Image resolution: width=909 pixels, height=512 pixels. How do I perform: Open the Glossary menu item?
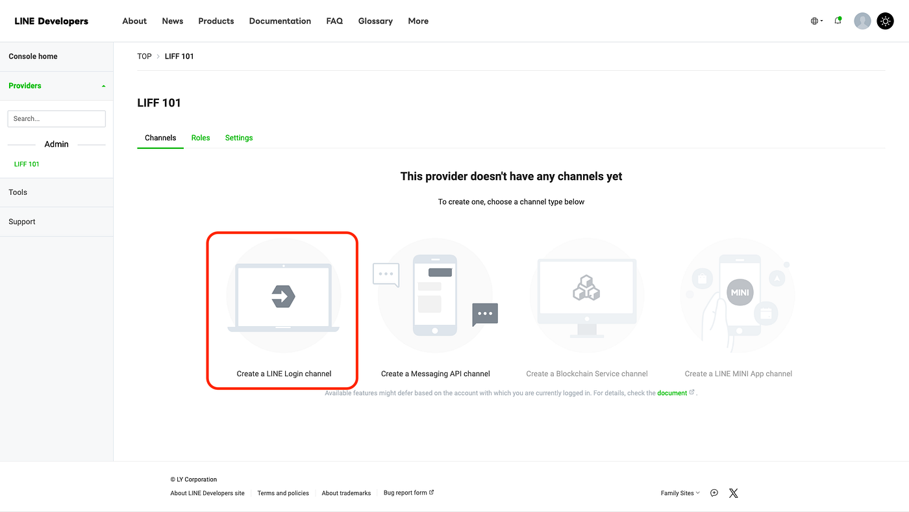375,21
